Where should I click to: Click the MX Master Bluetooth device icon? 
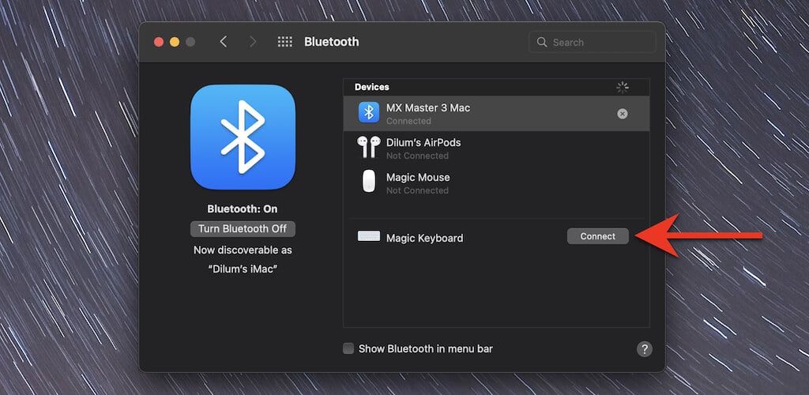pos(369,112)
